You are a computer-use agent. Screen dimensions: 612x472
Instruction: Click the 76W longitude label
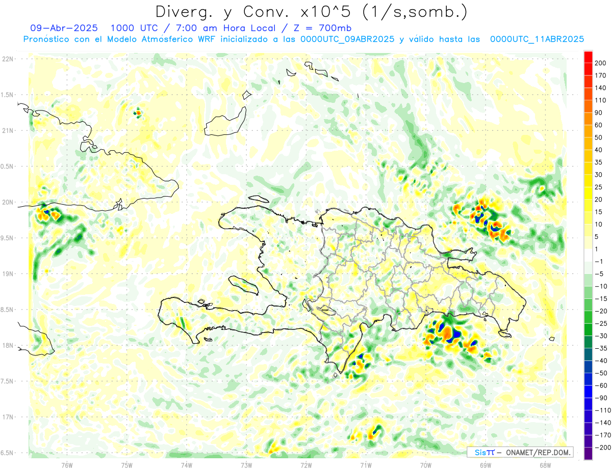tap(67, 465)
